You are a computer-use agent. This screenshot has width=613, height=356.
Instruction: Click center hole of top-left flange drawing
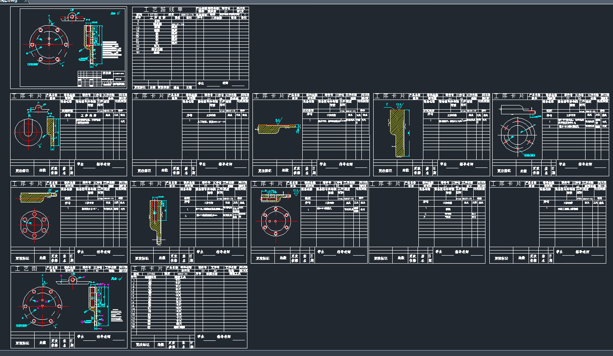(x=49, y=44)
